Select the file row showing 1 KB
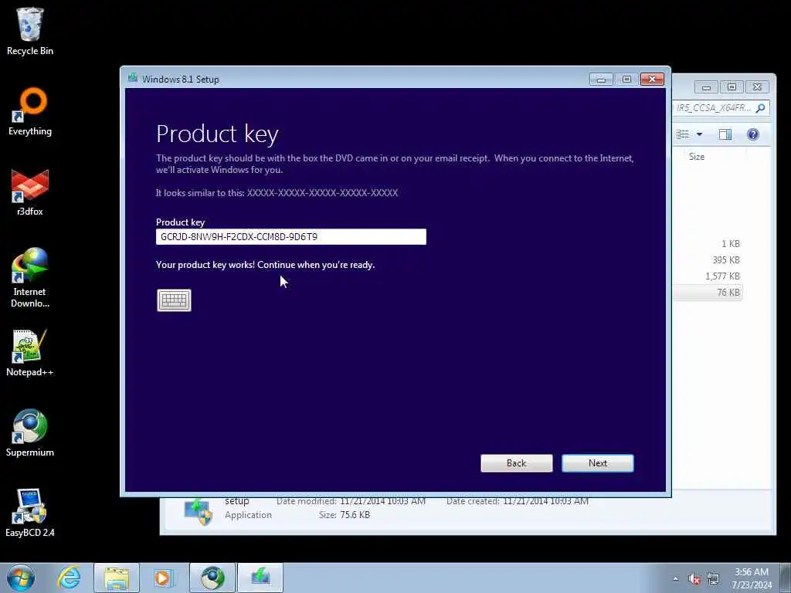 pos(708,243)
